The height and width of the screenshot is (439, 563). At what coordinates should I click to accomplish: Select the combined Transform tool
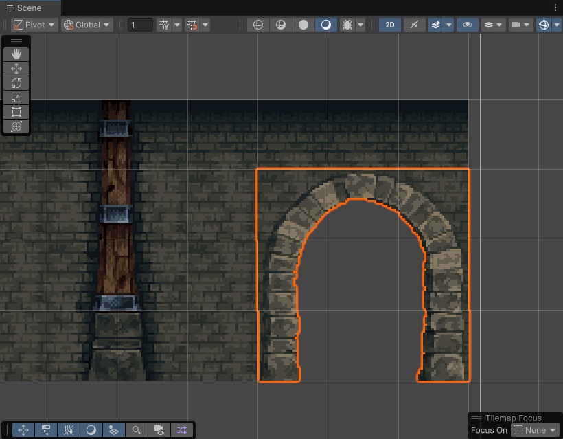coord(16,126)
